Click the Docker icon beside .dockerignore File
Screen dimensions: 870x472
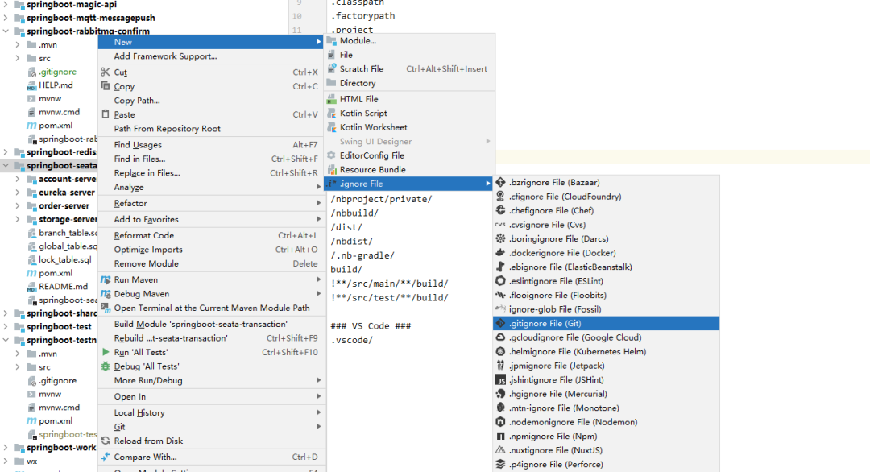pyautogui.click(x=500, y=253)
